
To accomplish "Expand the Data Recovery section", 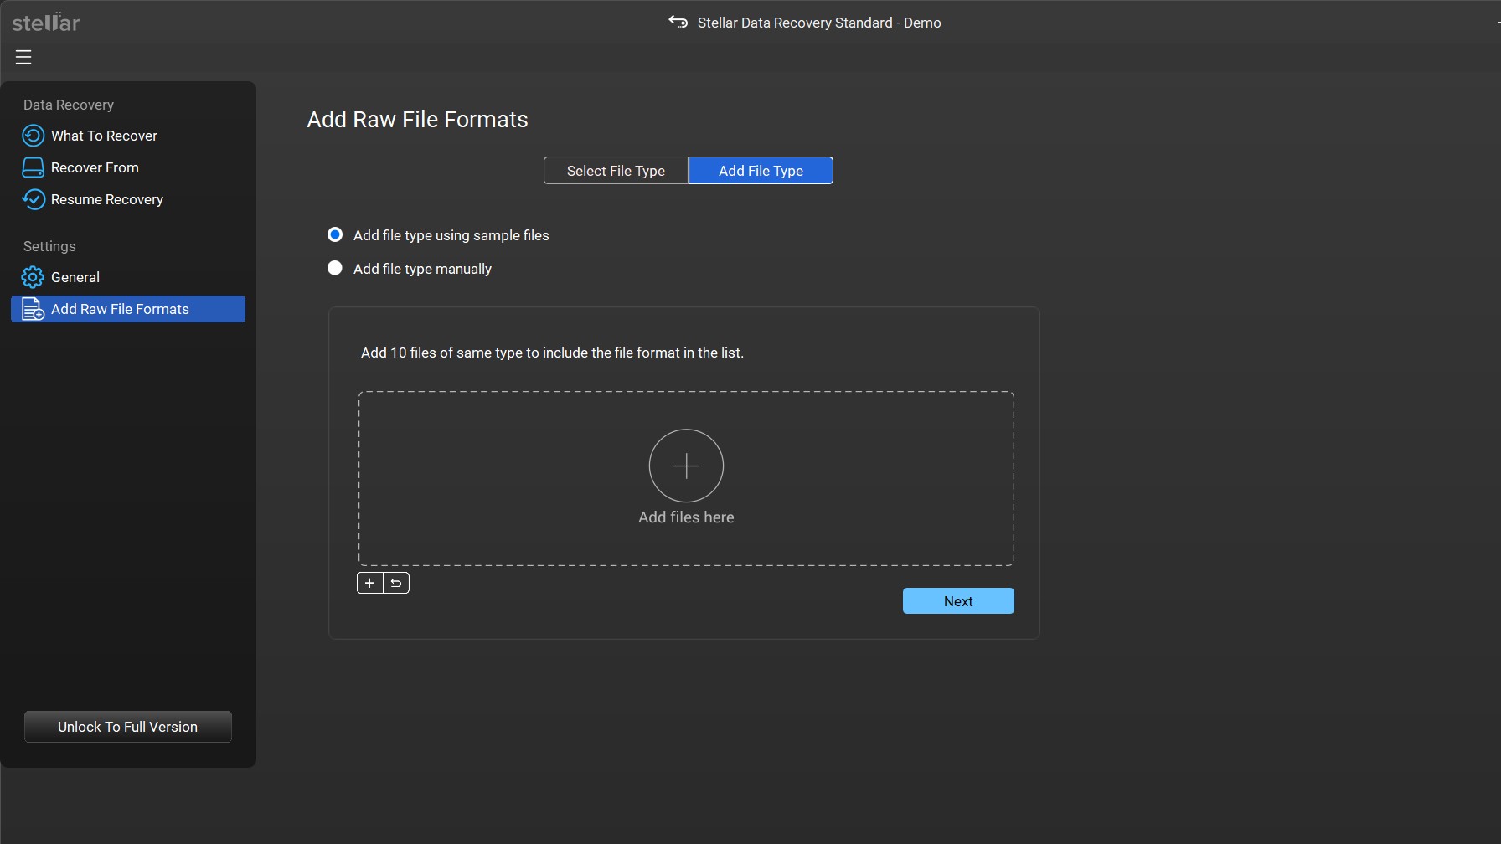I will tap(69, 104).
